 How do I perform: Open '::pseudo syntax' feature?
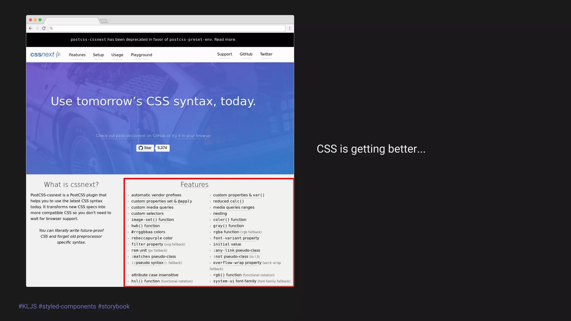click(147, 262)
